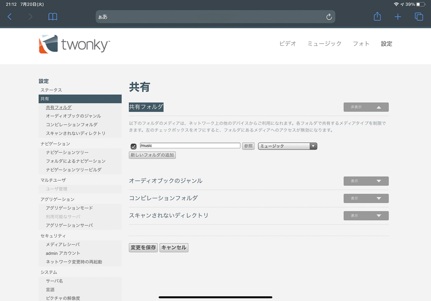The height and width of the screenshot is (301, 431).
Task: Open admin アカウント in the sidebar
Action: point(63,253)
